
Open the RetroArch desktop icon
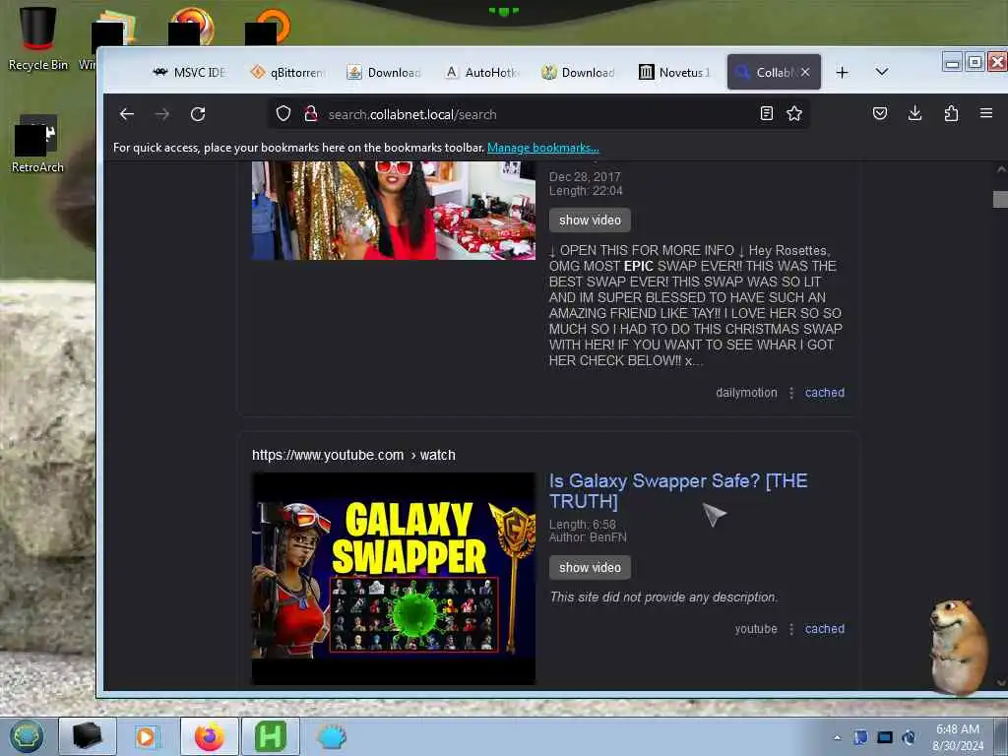coord(37,144)
